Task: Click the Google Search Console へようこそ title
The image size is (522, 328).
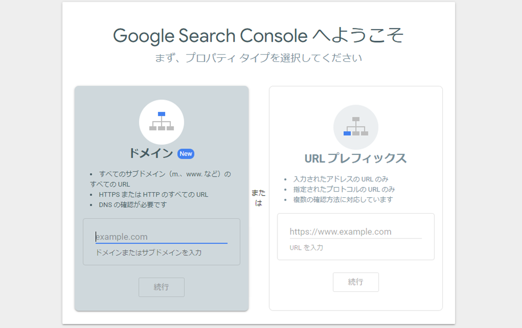Action: pos(258,36)
